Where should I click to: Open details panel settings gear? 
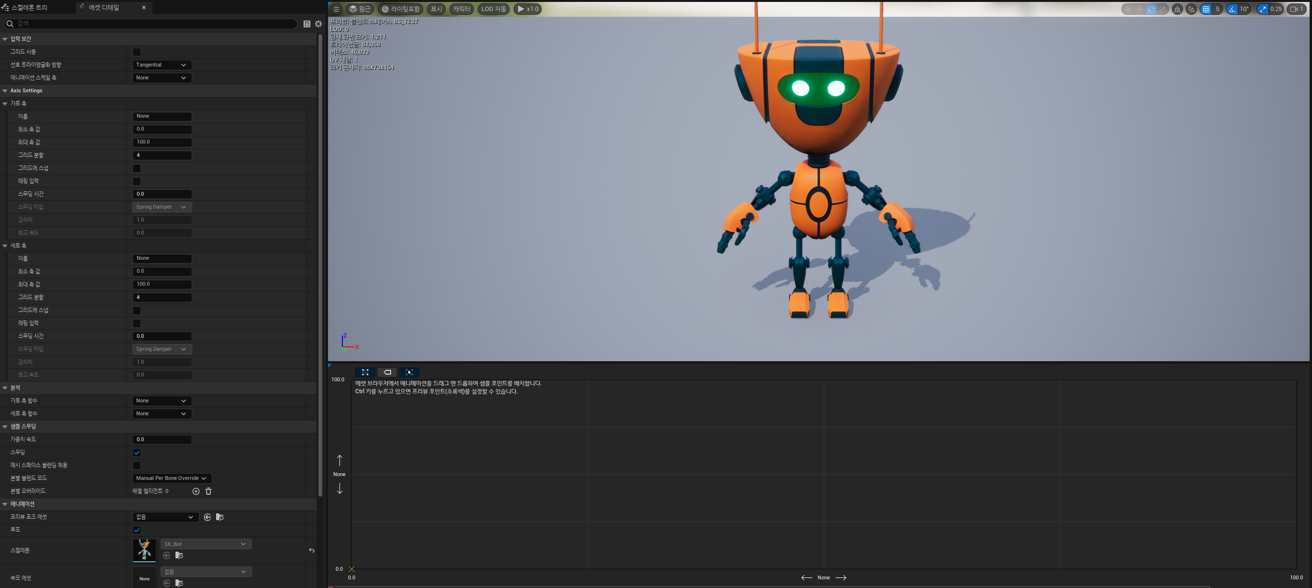[318, 23]
